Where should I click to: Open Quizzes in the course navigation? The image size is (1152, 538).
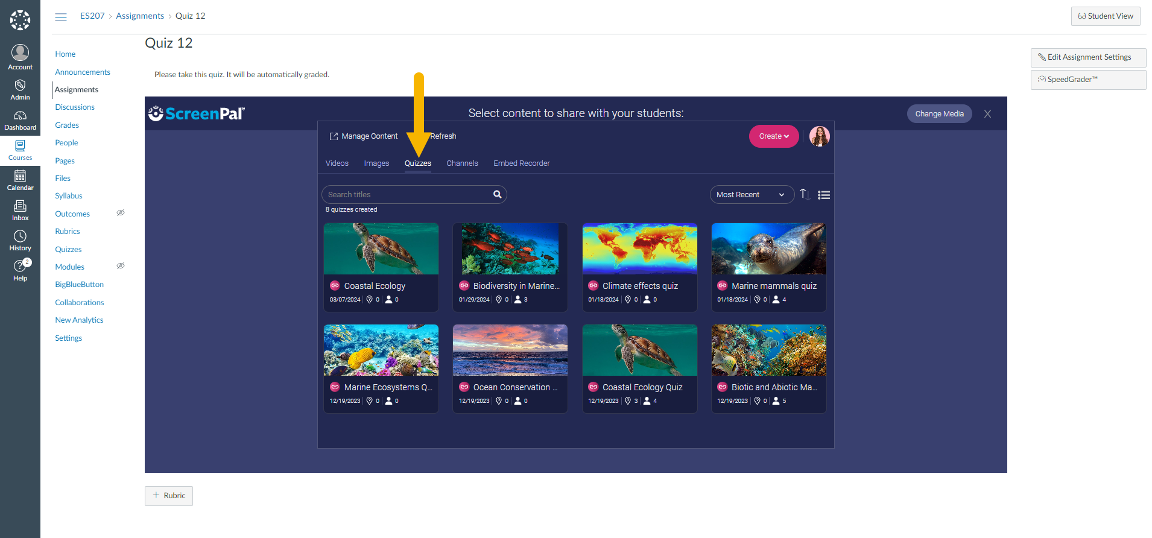68,250
